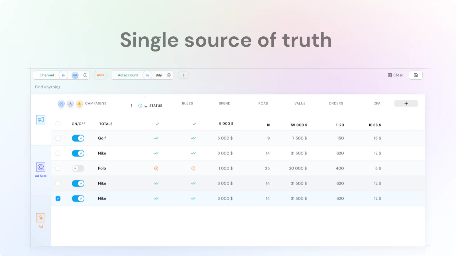This screenshot has width=456, height=256.
Task: Add a new filter with the plus button
Action: (183, 75)
